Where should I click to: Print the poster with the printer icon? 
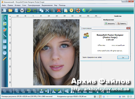click(22, 10)
